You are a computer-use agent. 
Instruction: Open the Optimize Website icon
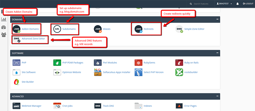click(57, 72)
